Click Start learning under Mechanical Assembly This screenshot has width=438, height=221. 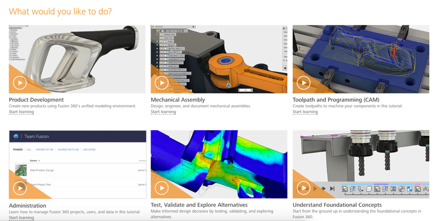tap(164, 112)
